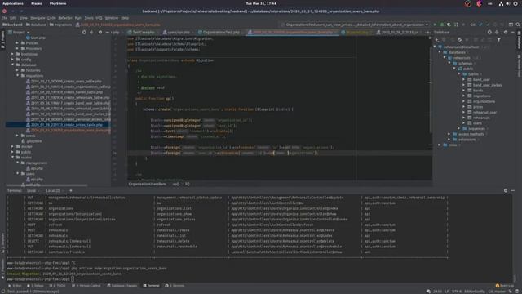Image resolution: width=522 pixels, height=294 pixels.
Task: Toggle the Project side tool tab
Action: tap(2, 39)
